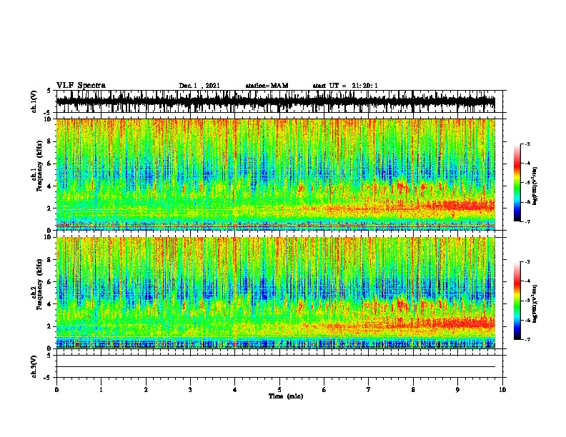
Task: Click the ch.2 "Frequency (kHz)" axis label
Action: pyautogui.click(x=39, y=284)
